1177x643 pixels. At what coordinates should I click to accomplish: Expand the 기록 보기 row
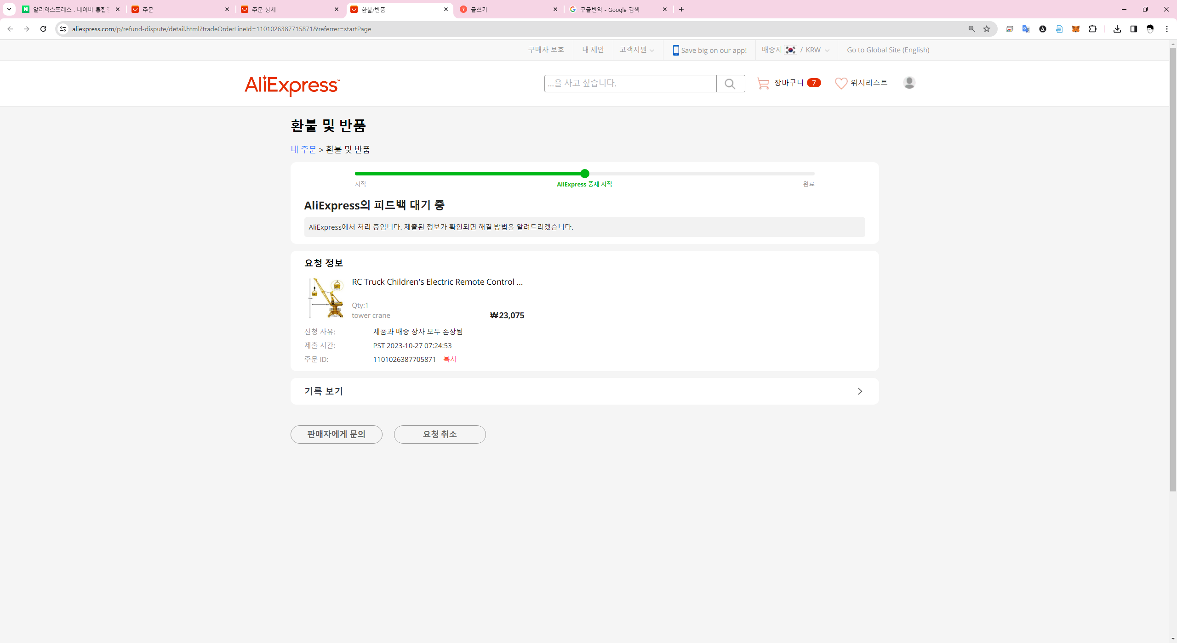point(584,391)
